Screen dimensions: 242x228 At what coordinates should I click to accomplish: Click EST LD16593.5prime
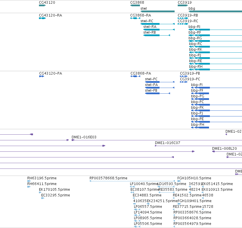point(172,184)
